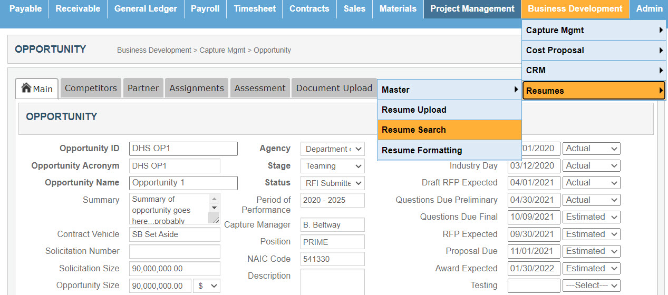
Task: Open the Testing ---Select--- dropdown
Action: click(x=591, y=286)
